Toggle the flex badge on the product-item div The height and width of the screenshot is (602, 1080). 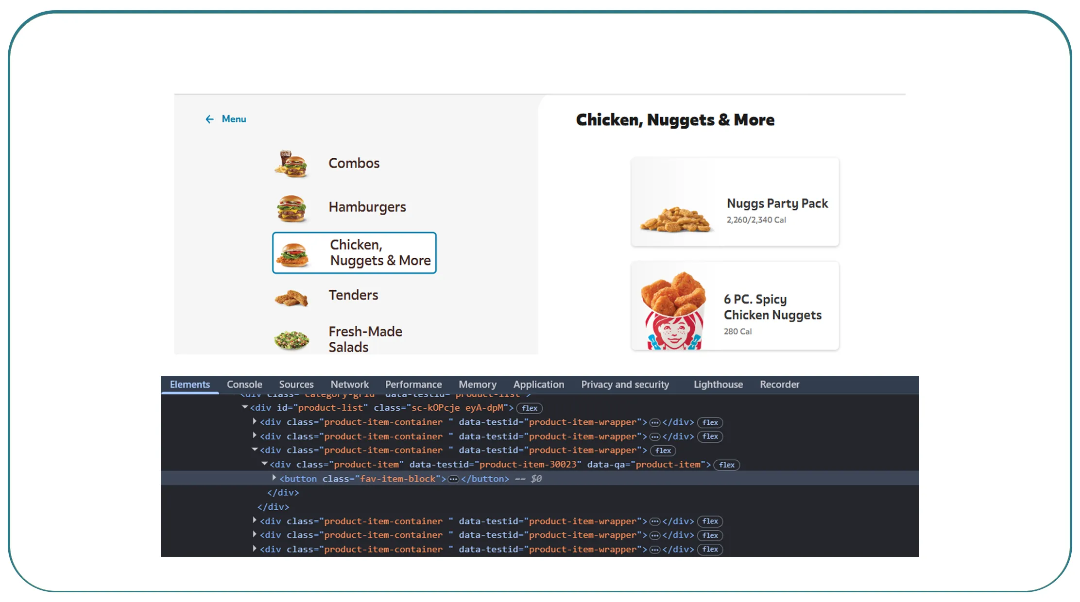[x=726, y=465]
